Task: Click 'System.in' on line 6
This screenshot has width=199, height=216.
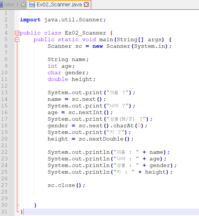Action: click(x=149, y=46)
